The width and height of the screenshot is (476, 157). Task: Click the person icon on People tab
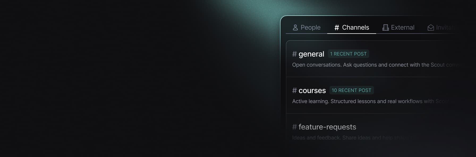[x=295, y=27]
